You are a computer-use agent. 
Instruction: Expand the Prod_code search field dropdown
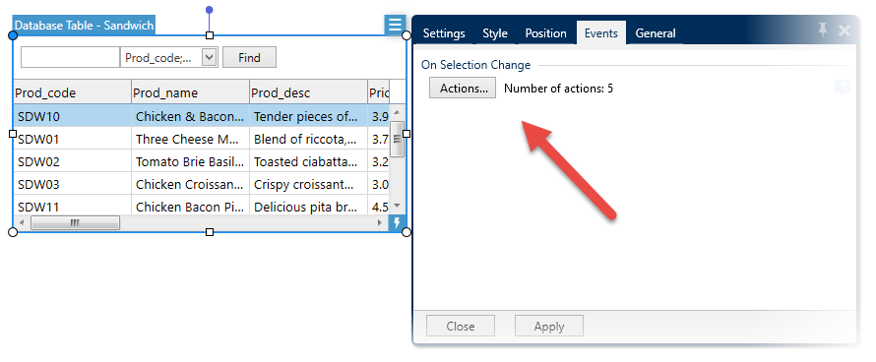click(210, 57)
